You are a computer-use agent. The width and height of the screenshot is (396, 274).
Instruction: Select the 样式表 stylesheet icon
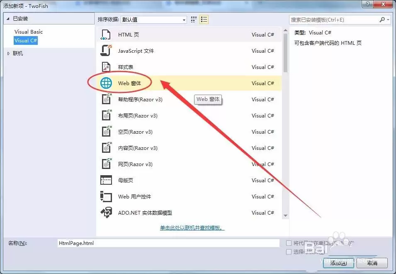[x=106, y=67]
